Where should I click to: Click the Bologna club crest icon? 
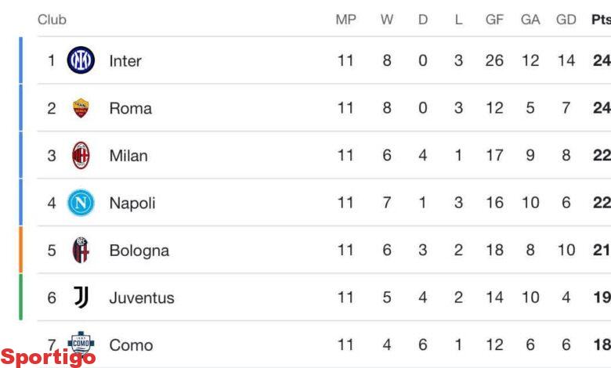point(81,251)
